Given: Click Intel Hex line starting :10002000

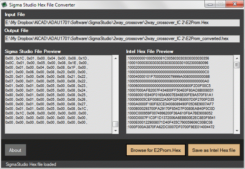Looking at the screenshot, I should point(168,68).
